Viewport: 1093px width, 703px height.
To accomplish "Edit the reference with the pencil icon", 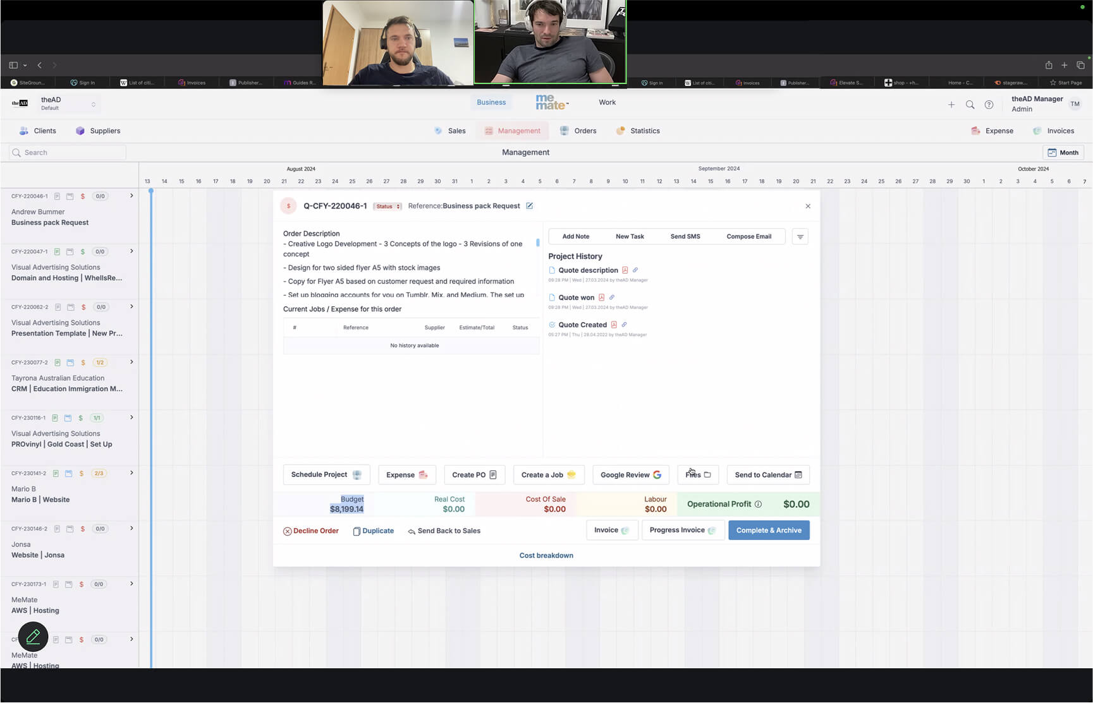I will tap(530, 206).
